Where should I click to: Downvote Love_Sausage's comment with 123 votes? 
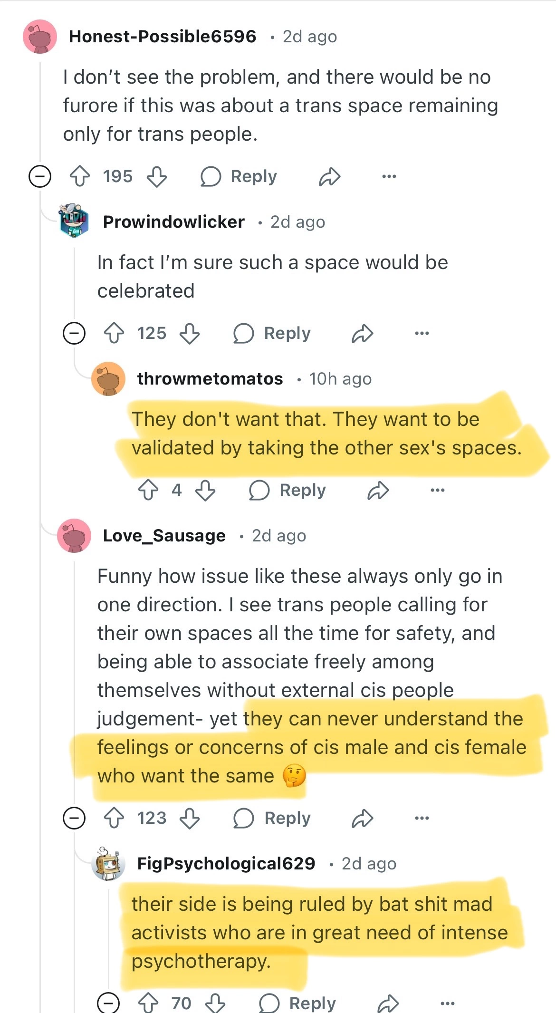190,818
